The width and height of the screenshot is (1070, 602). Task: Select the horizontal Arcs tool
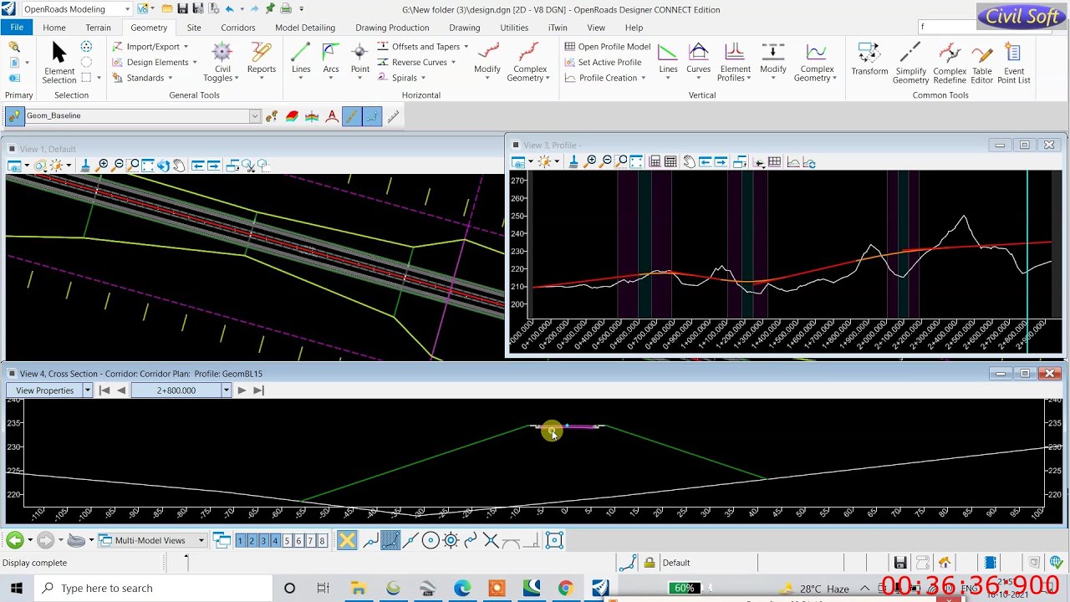tap(331, 60)
